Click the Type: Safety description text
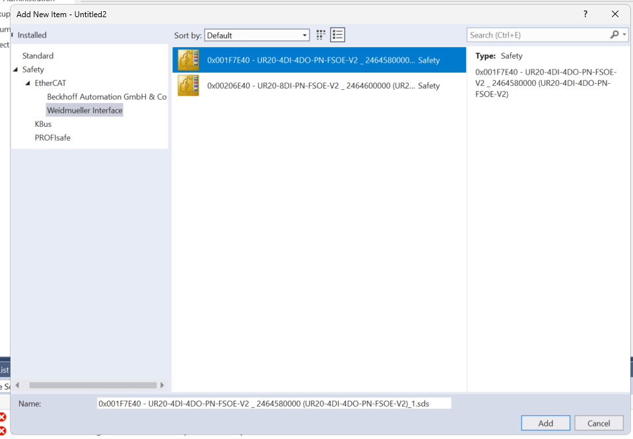 tap(499, 55)
